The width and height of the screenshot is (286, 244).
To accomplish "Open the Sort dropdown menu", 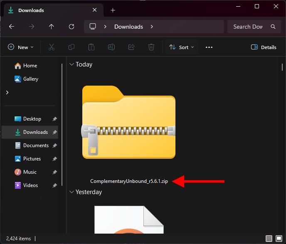I will tap(182, 47).
